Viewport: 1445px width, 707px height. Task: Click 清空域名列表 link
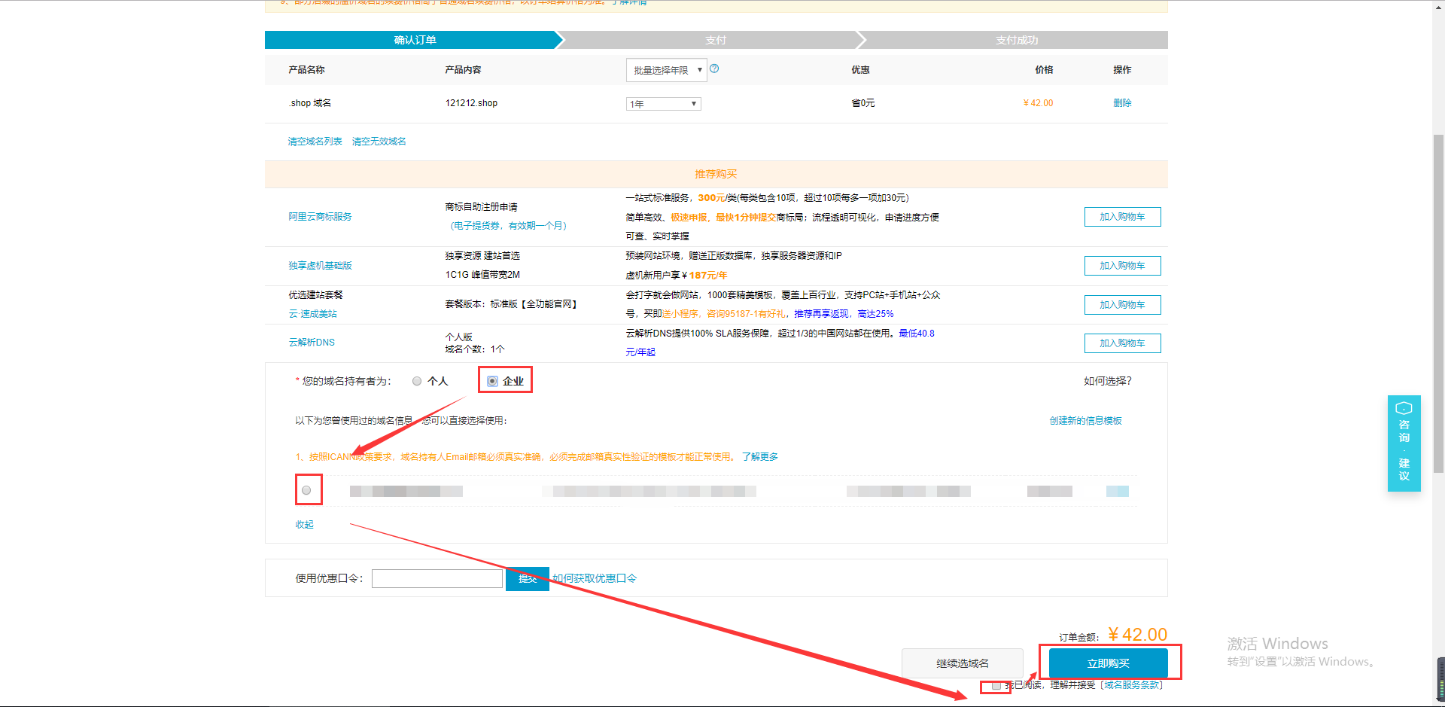pyautogui.click(x=315, y=142)
